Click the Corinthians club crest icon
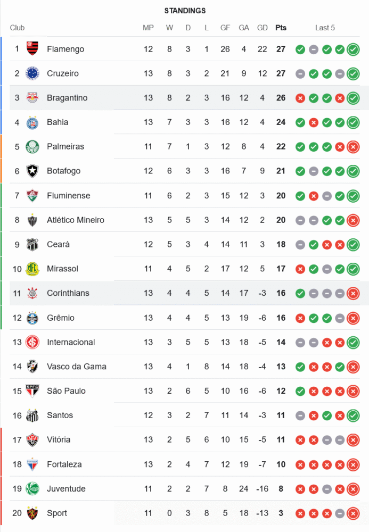 pyautogui.click(x=32, y=293)
